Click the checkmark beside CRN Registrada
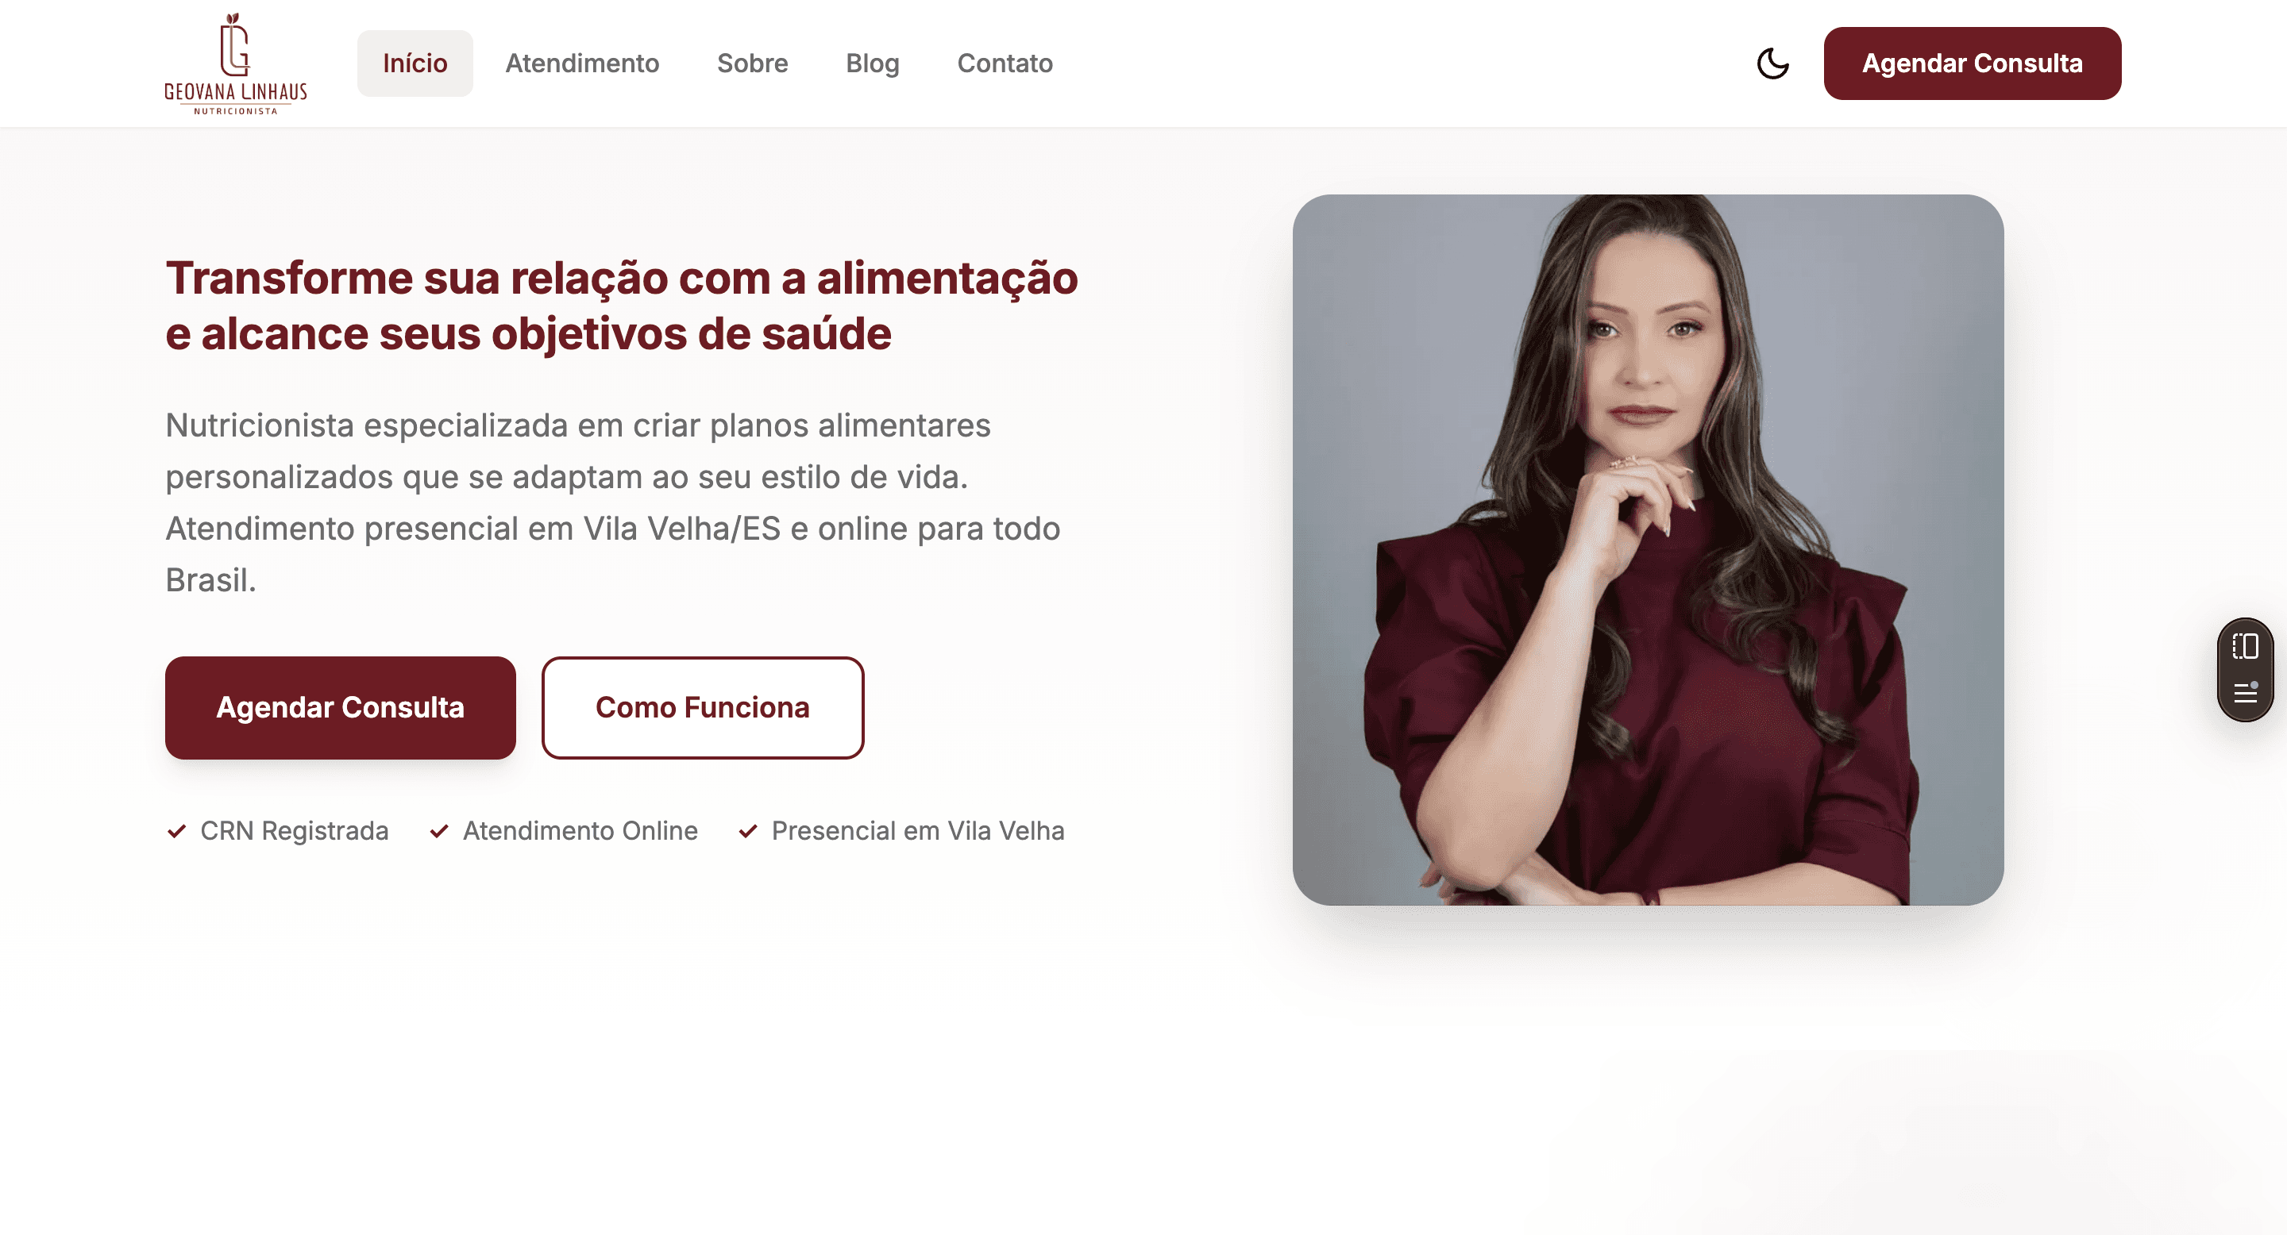The height and width of the screenshot is (1235, 2287). (x=176, y=830)
